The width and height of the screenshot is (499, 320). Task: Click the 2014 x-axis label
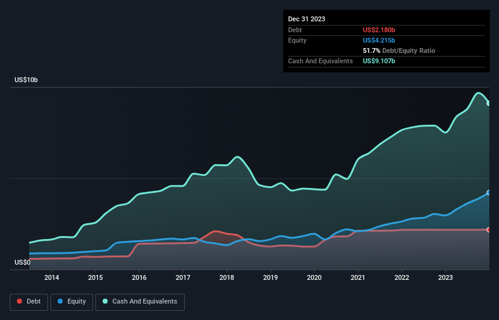(x=52, y=277)
